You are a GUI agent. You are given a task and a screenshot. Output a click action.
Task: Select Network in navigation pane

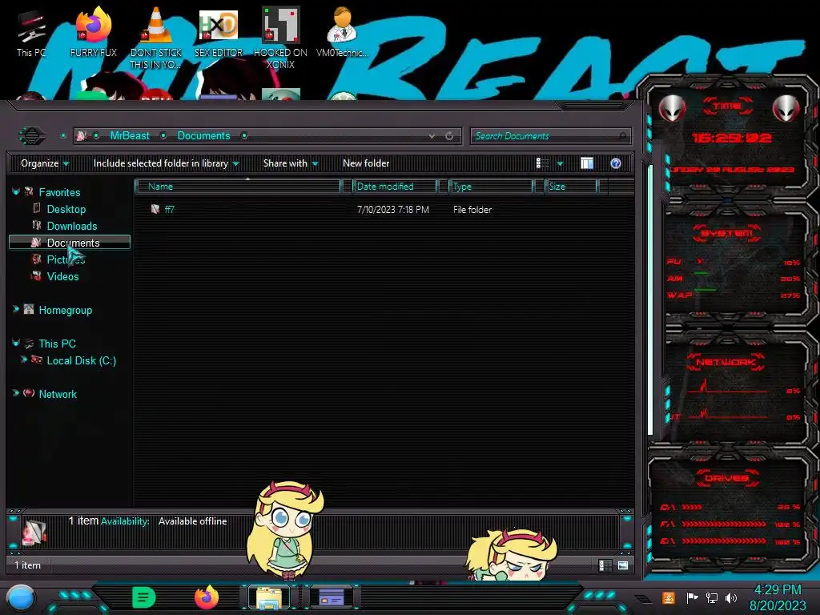58,394
